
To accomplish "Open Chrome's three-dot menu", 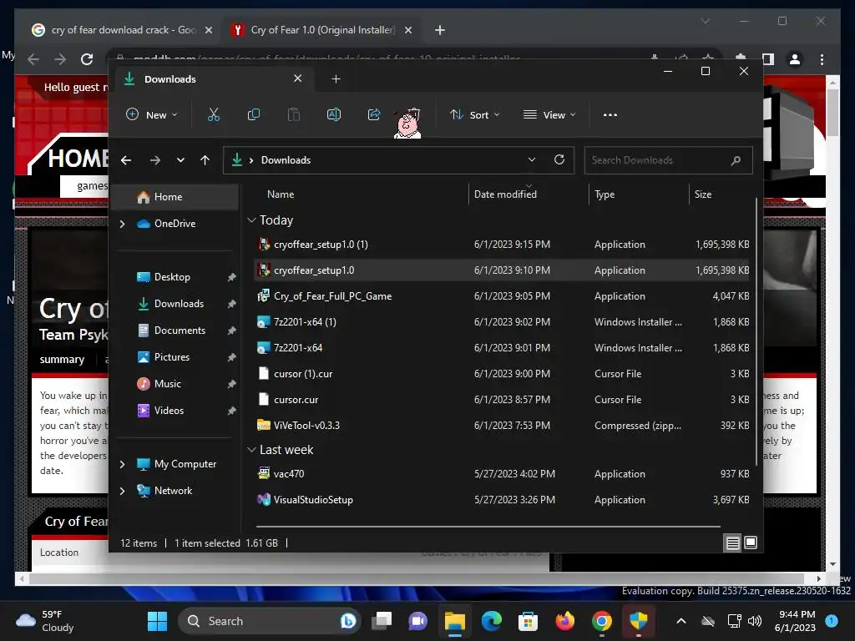I will (822, 59).
